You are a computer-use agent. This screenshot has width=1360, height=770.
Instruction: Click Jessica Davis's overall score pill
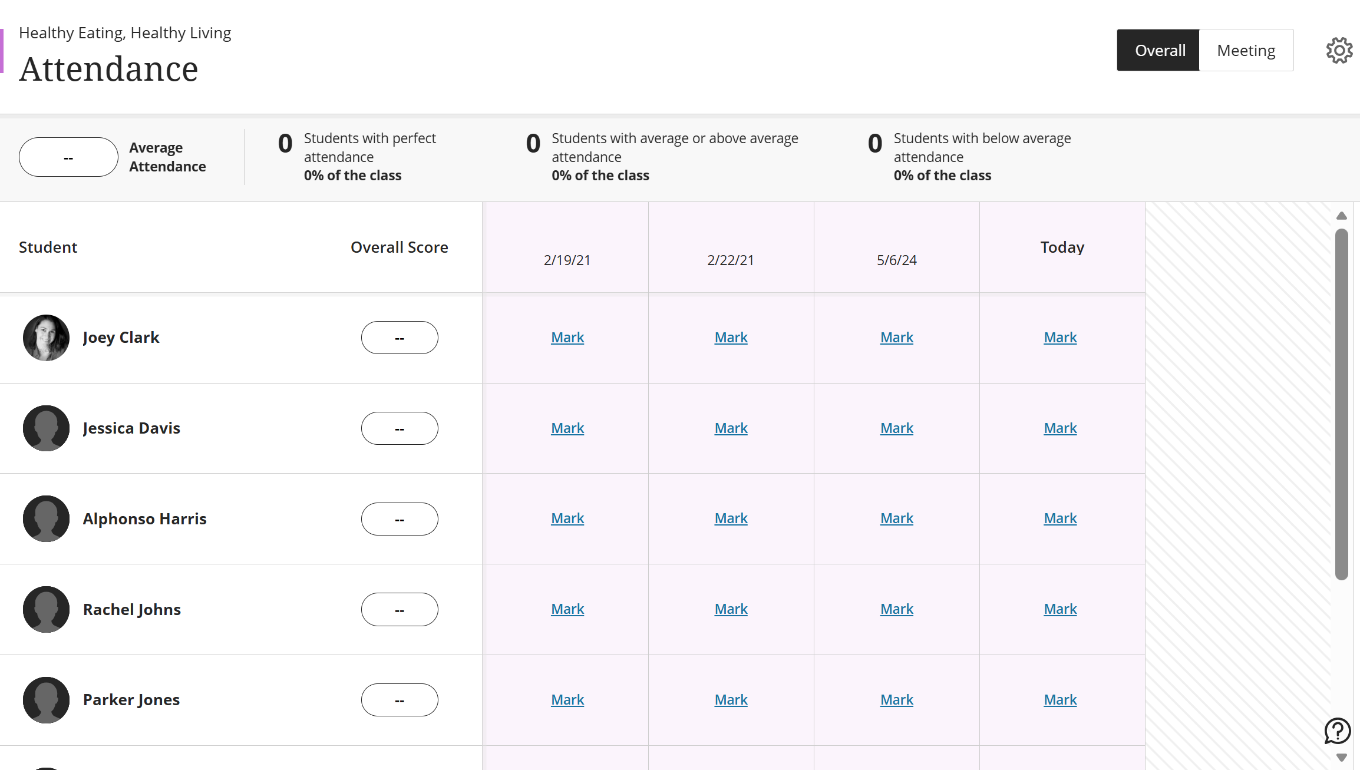[400, 428]
